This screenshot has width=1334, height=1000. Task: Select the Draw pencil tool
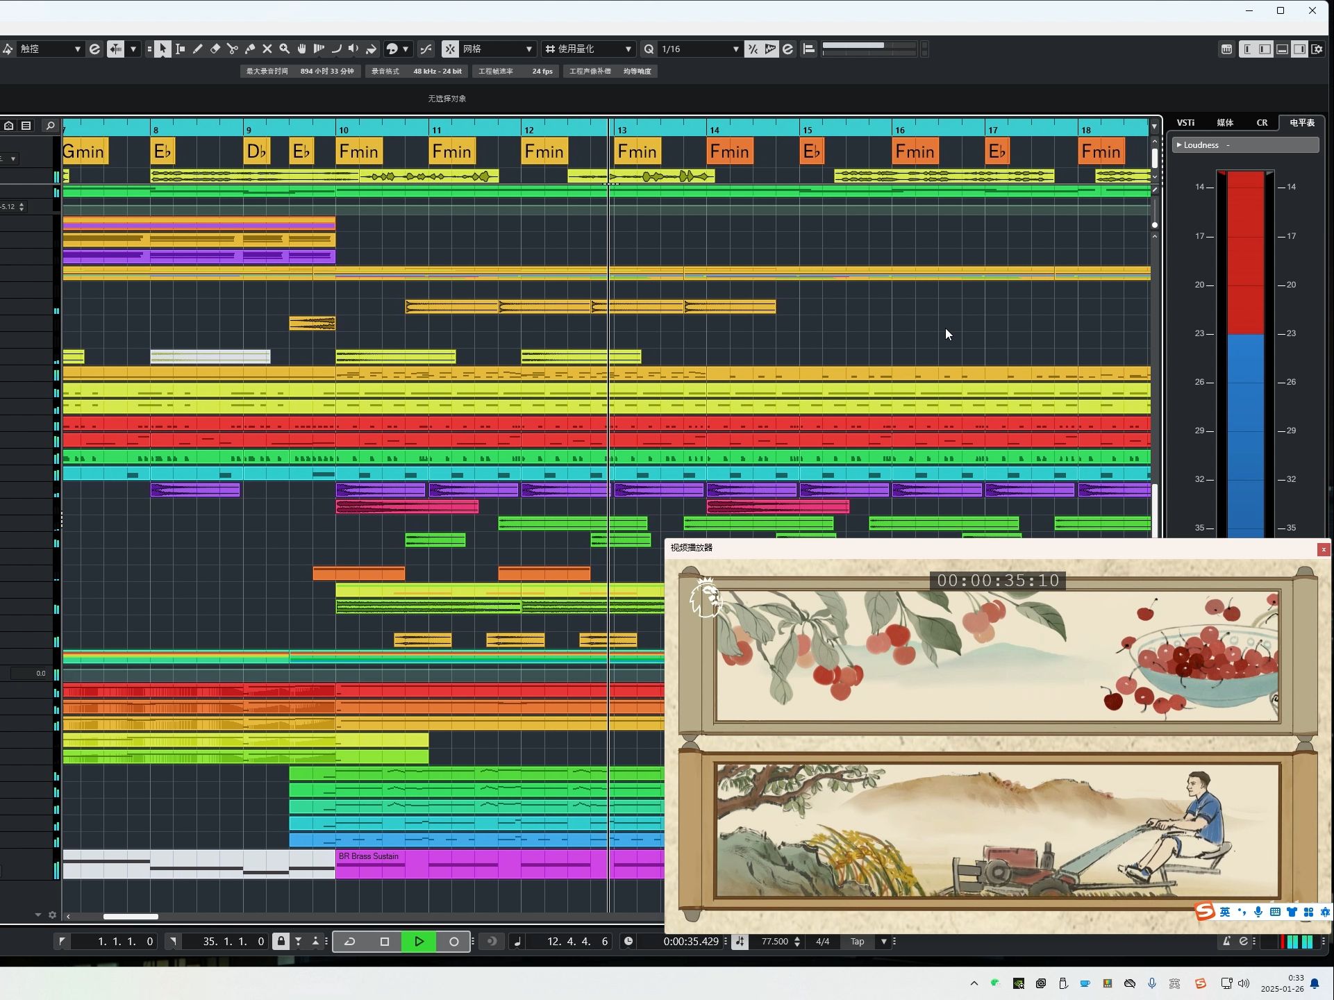click(198, 49)
